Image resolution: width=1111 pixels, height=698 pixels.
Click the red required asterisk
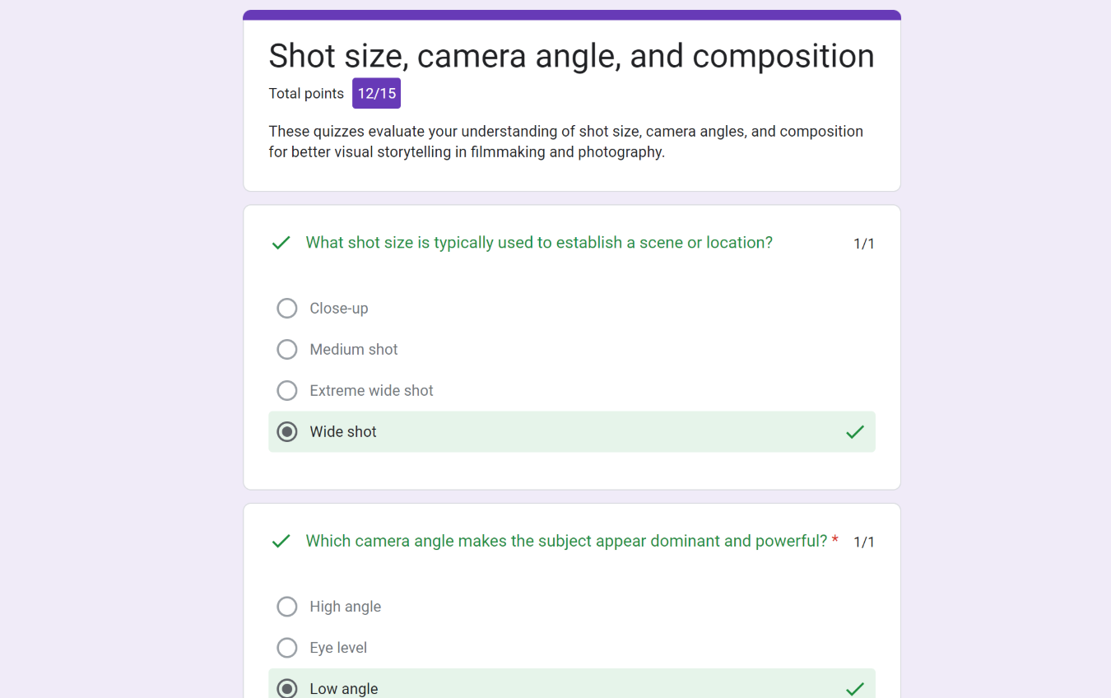[835, 541]
